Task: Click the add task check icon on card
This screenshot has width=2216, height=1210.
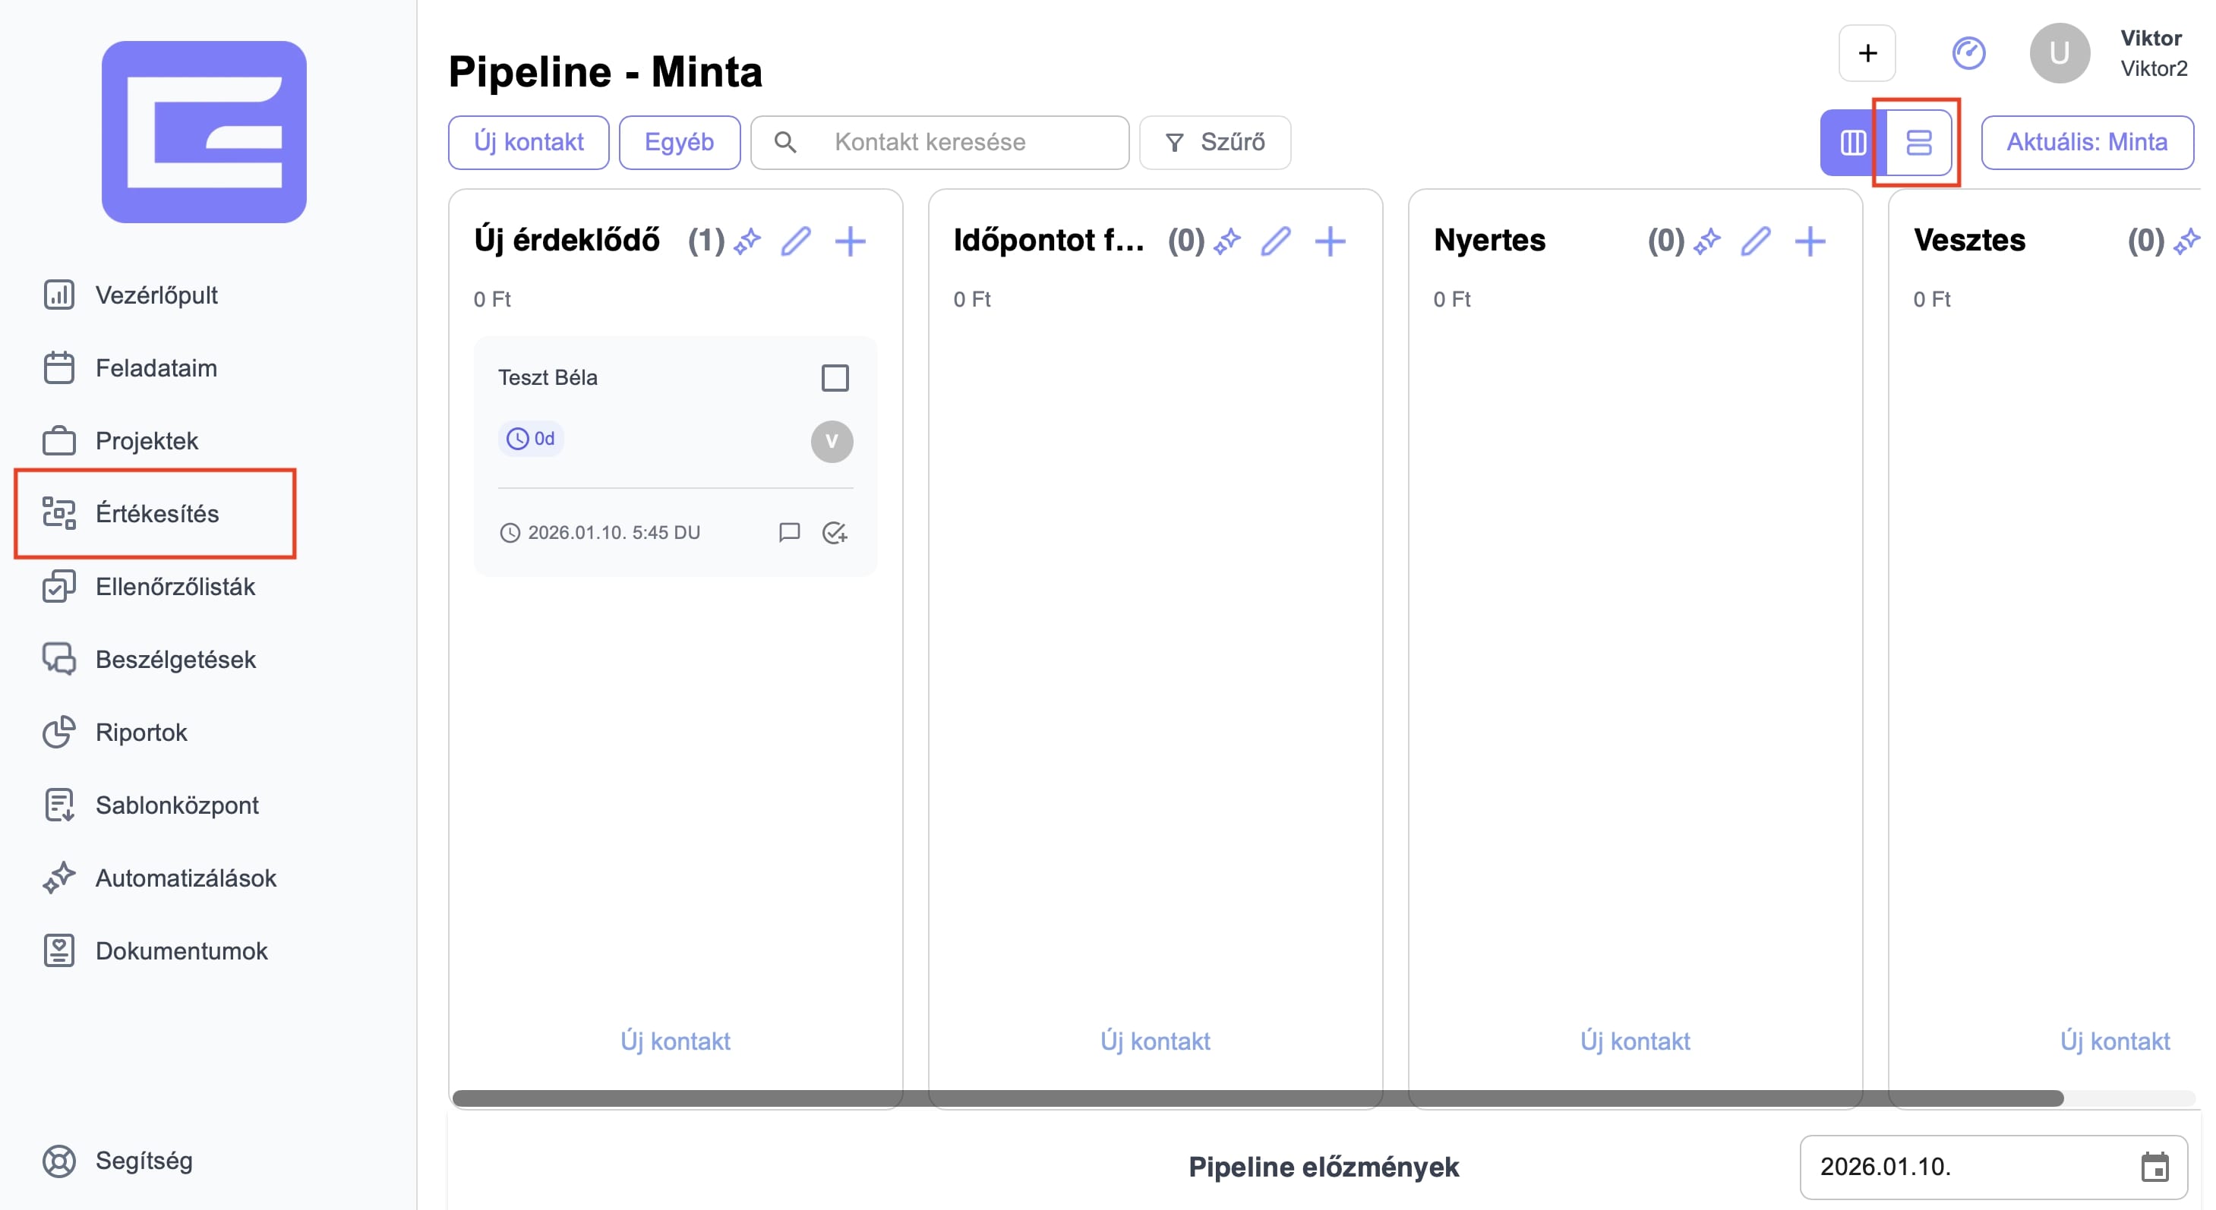Action: (835, 532)
